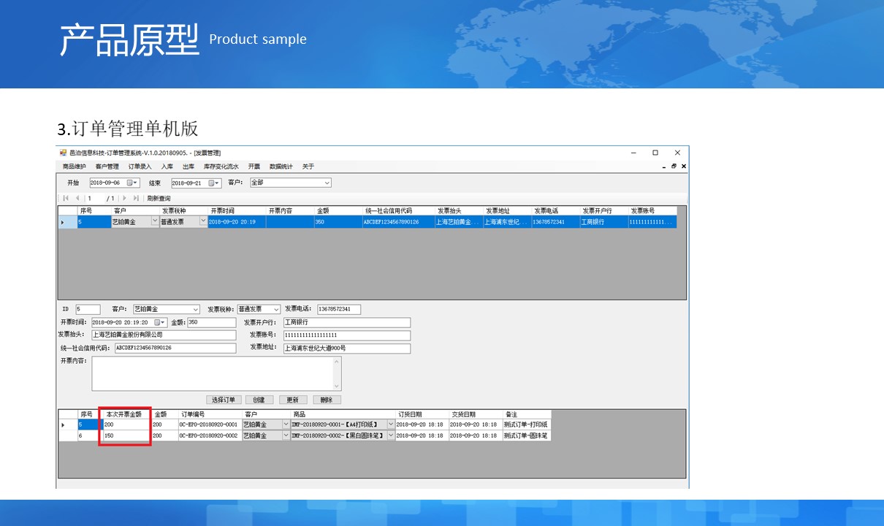Click order number OC-EPO-20180920-0001 cell
Viewport: 884px width, 526px height.
pos(210,424)
